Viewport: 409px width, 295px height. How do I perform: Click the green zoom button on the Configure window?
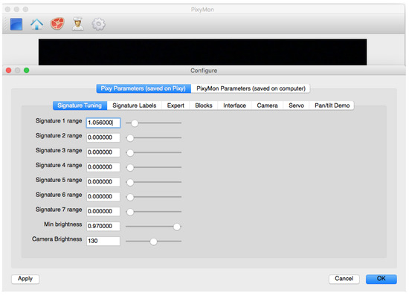pyautogui.click(x=26, y=71)
